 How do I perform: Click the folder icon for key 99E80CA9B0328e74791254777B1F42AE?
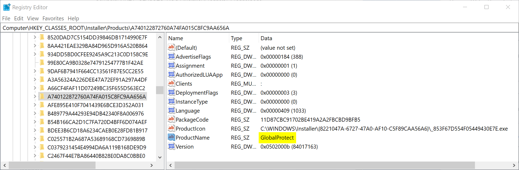click(x=42, y=63)
